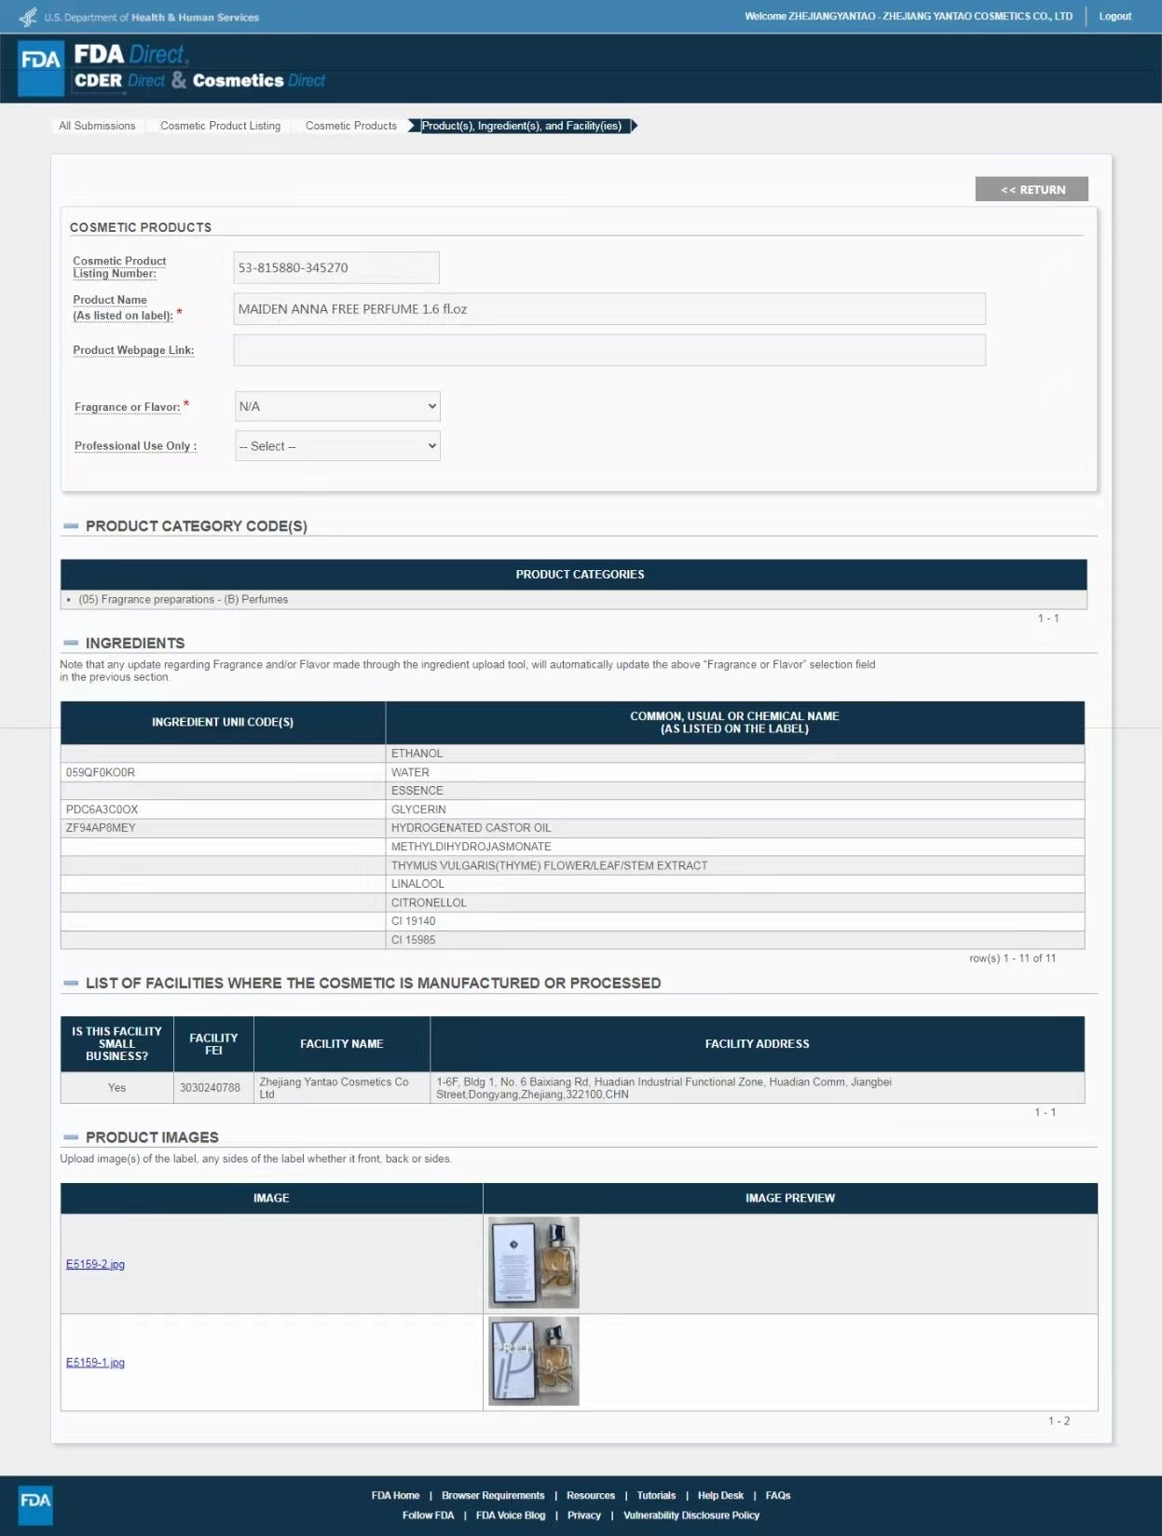This screenshot has height=1536, width=1162.
Task: Click the HHS eagle logo
Action: coord(28,17)
